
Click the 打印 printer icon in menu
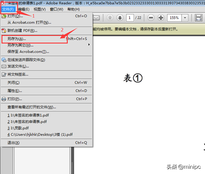pyautogui.click(x=4, y=99)
